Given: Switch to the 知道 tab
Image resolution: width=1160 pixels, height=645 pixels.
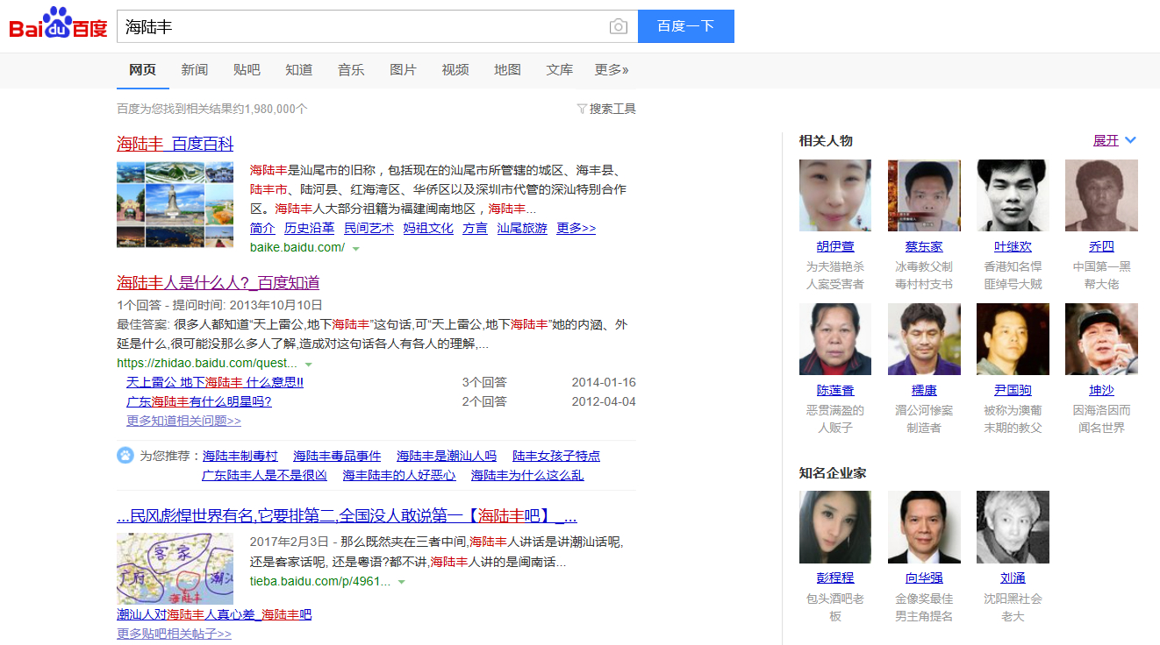Looking at the screenshot, I should click(x=299, y=70).
